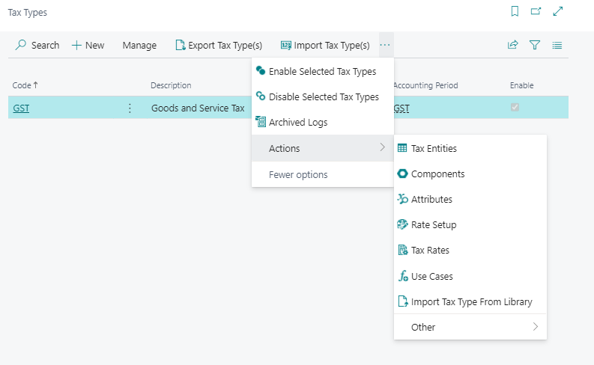Screen dimensions: 594x365
Task: Open page in new window icon
Action: point(536,11)
